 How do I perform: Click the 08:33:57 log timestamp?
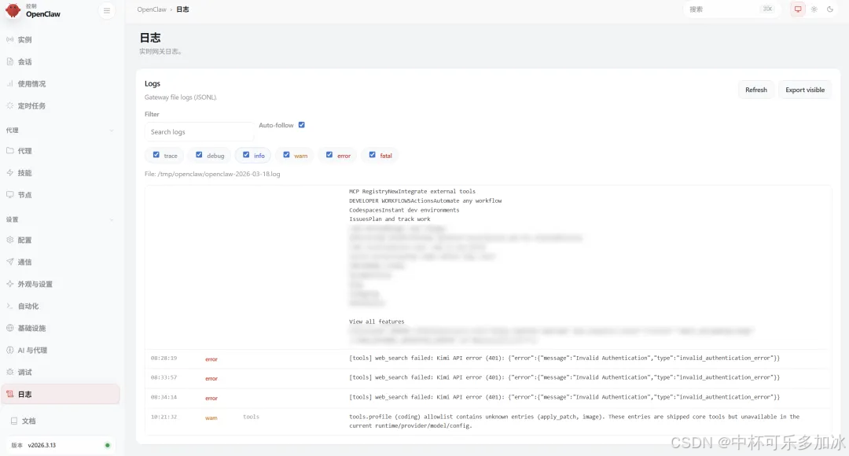[164, 377]
